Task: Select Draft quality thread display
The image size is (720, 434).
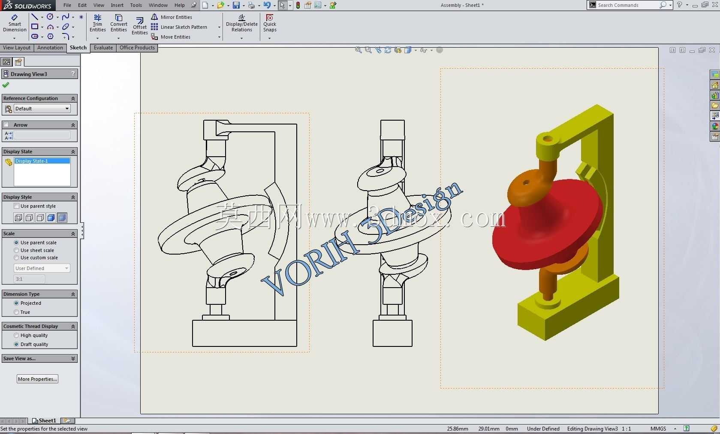Action: point(16,344)
